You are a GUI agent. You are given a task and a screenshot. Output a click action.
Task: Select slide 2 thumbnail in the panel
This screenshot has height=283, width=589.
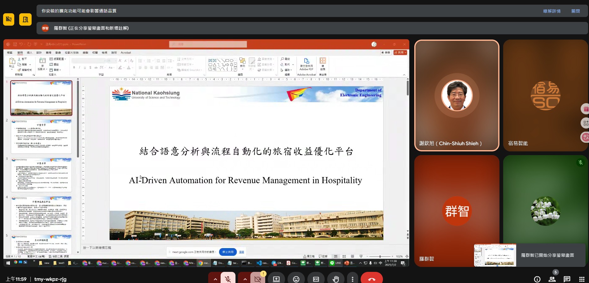[41, 137]
